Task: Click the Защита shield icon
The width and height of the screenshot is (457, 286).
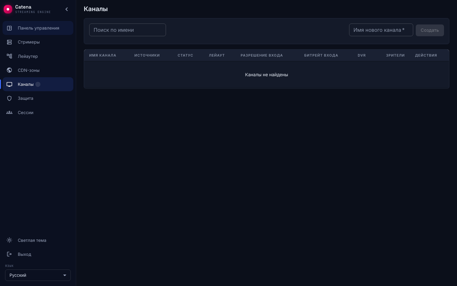Action: (x=10, y=98)
